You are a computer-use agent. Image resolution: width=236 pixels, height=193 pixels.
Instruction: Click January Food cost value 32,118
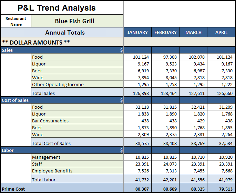[x=137, y=107]
